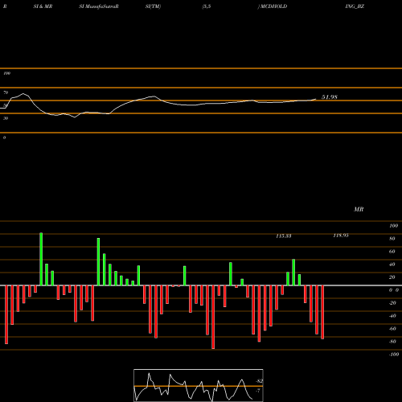This screenshot has height=402, width=402.
Task: Click the 'SI & MR' header text
Action: tap(43, 6)
